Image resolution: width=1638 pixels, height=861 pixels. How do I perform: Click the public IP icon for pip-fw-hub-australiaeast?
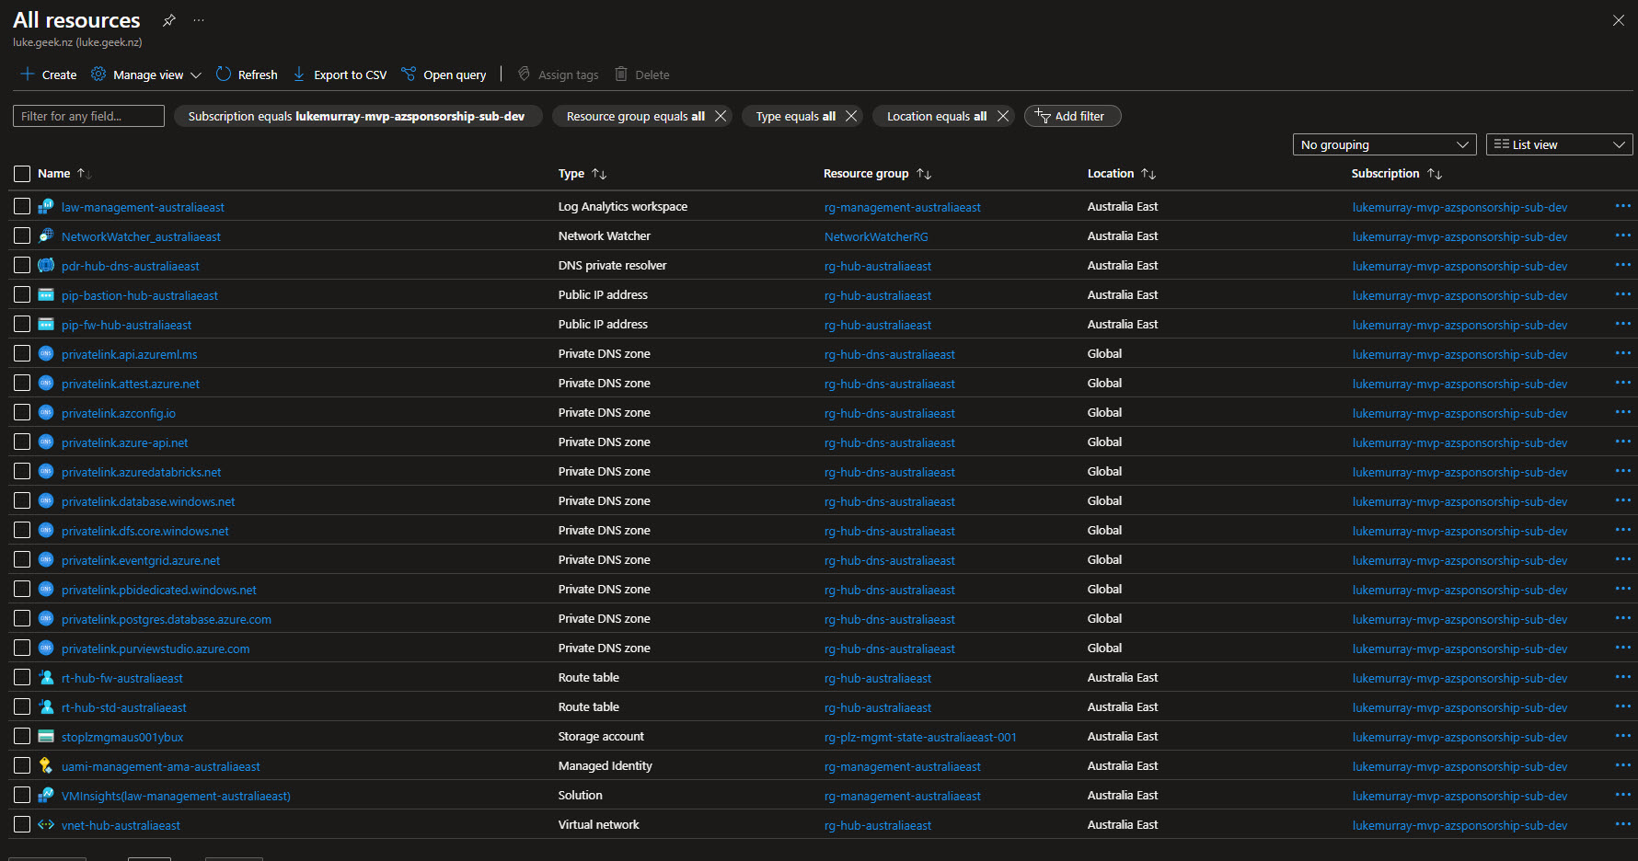[x=46, y=325]
